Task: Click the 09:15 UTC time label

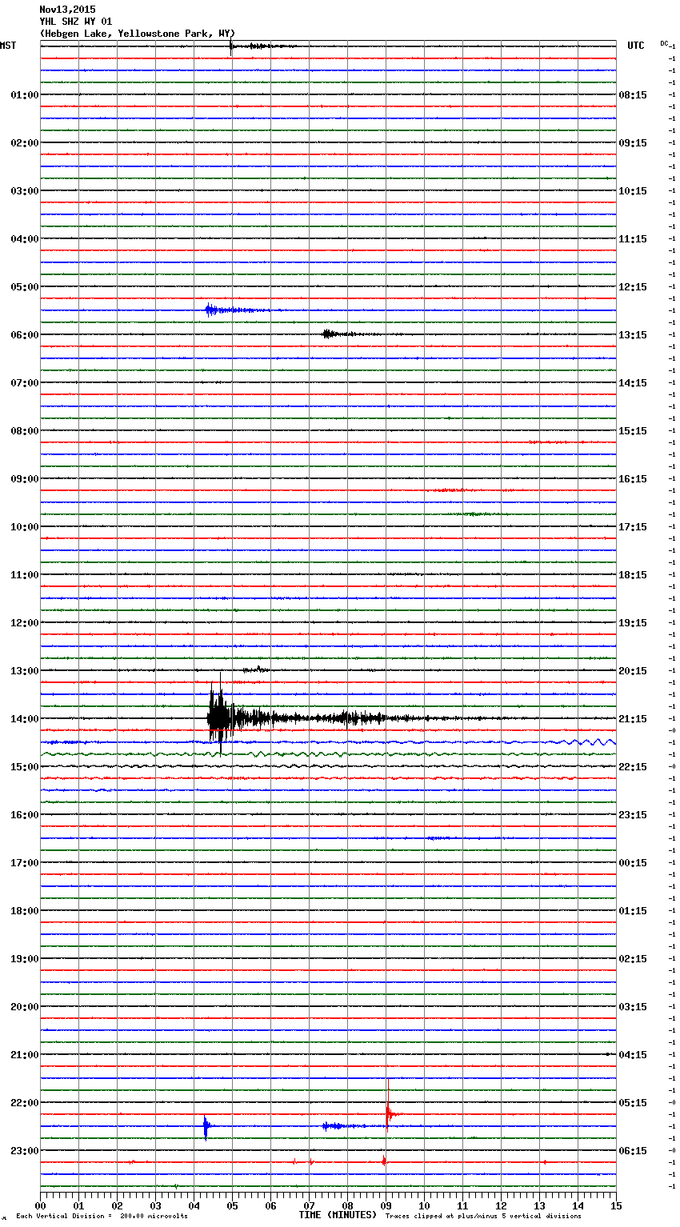Action: 633,143
